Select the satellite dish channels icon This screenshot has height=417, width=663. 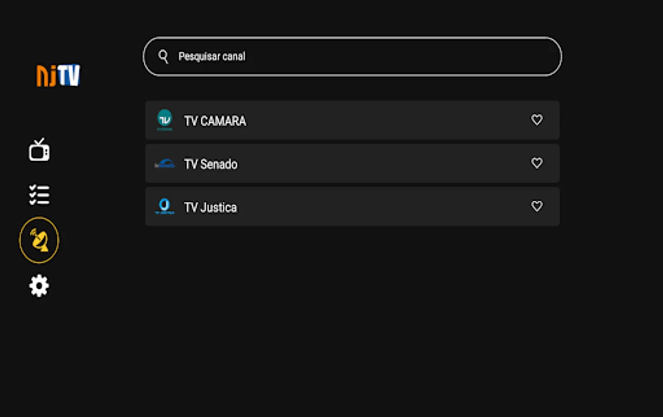pos(39,240)
